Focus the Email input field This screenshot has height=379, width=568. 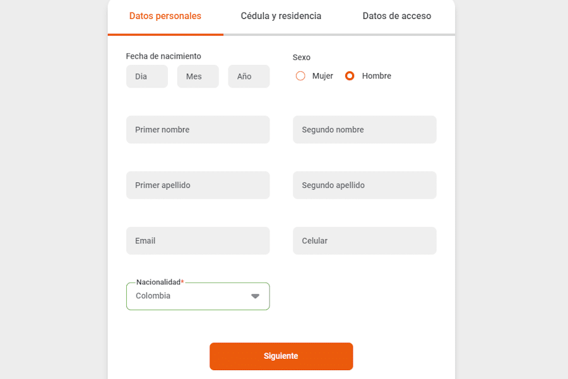click(198, 241)
